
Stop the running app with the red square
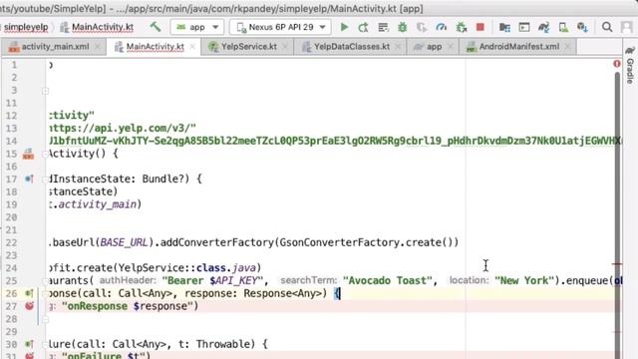pyautogui.click(x=480, y=27)
